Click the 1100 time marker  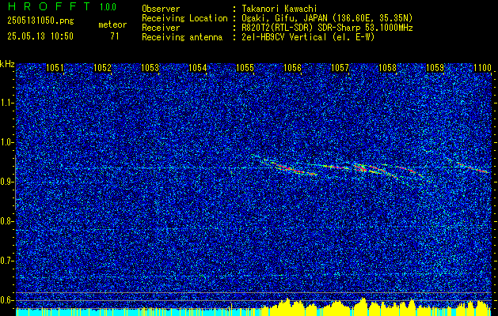click(x=483, y=68)
